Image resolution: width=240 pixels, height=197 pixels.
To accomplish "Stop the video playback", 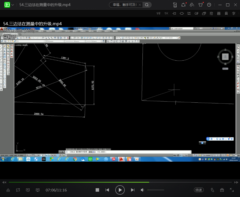I will click(97, 190).
